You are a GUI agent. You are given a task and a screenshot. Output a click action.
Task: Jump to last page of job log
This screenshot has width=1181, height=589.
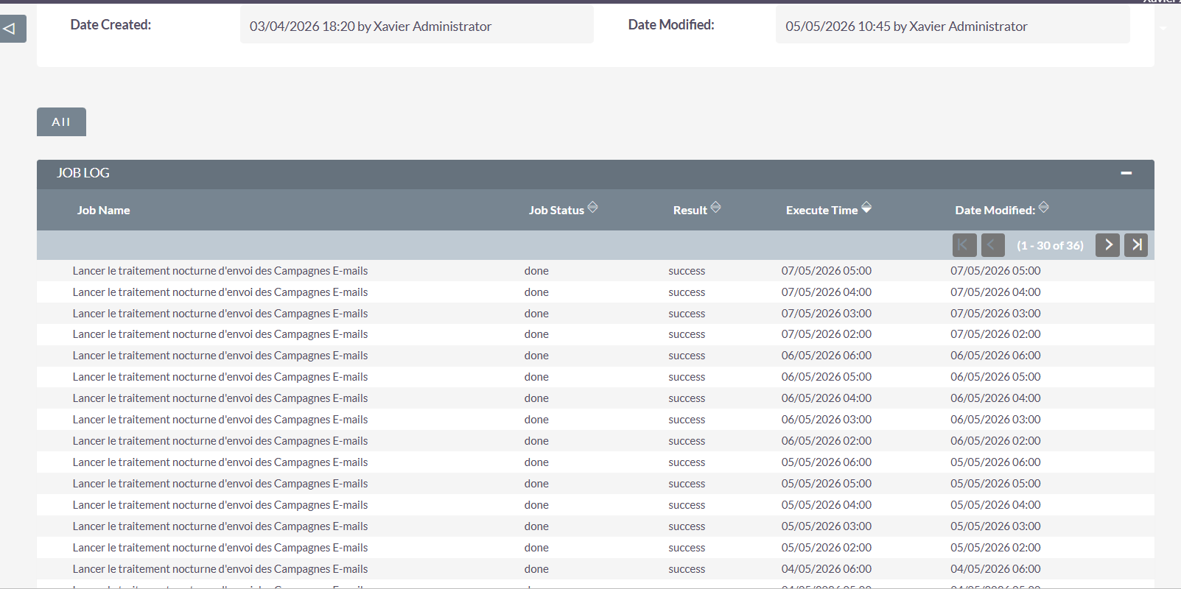tap(1136, 245)
